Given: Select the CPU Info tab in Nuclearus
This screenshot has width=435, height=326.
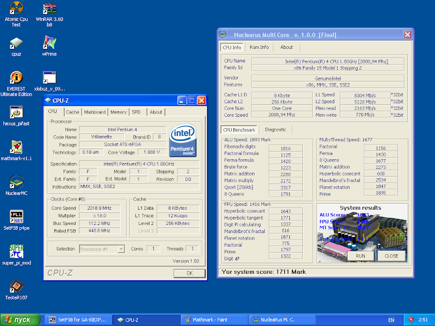Looking at the screenshot, I should [232, 47].
